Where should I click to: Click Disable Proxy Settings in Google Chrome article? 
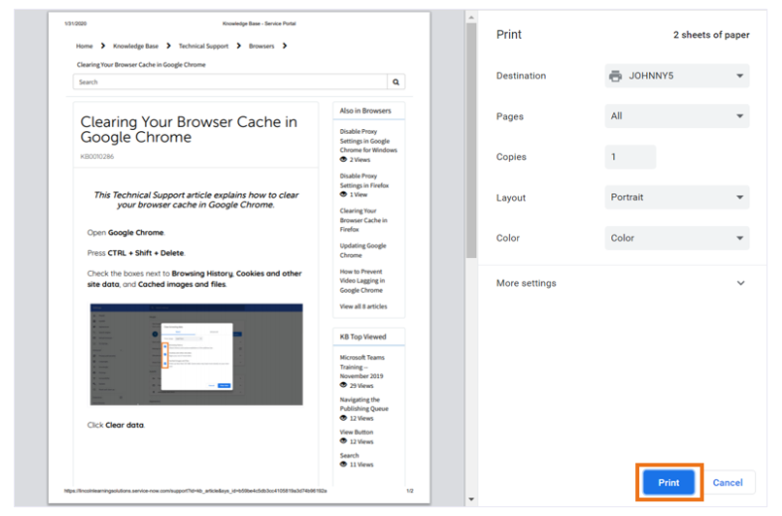tap(368, 141)
